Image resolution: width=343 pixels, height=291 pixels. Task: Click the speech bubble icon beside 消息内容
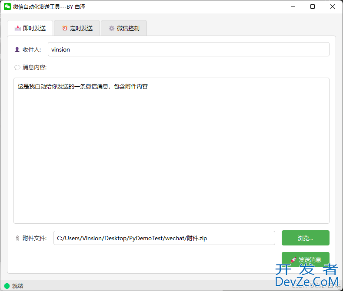17,67
